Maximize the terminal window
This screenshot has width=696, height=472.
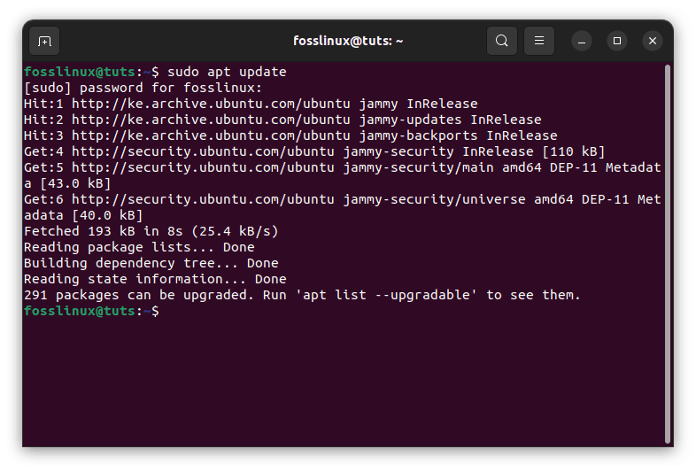(617, 42)
